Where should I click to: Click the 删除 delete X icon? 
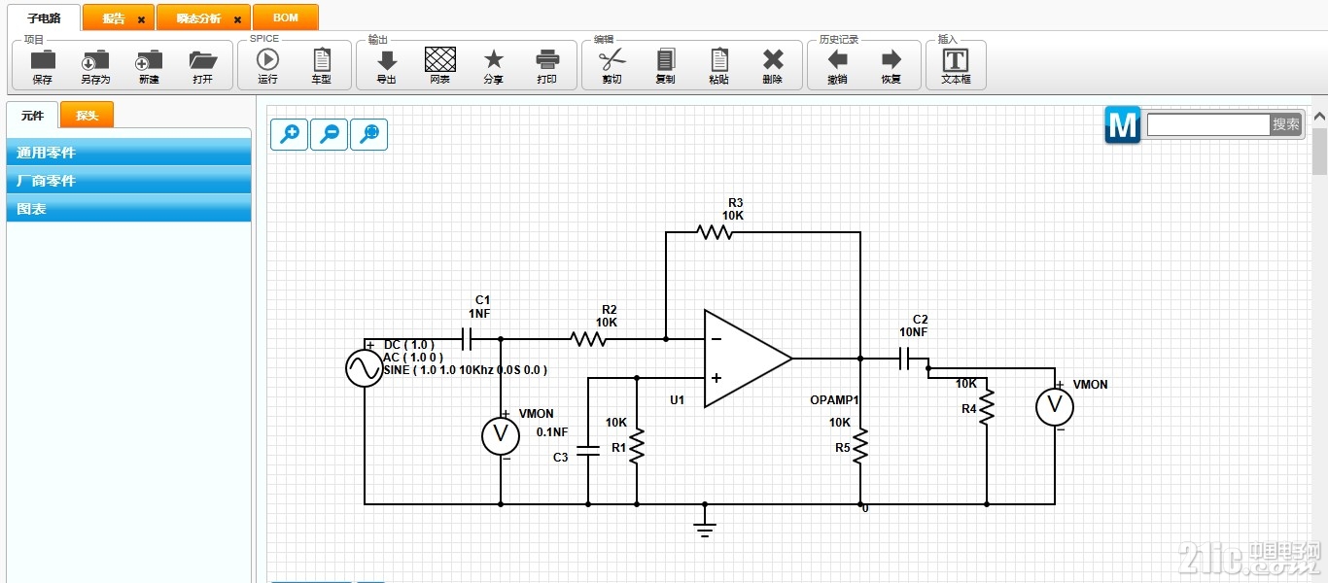(773, 60)
